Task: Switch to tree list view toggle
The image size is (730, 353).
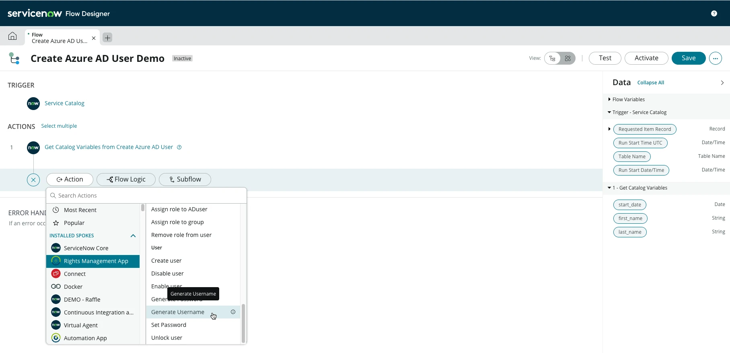Action: click(x=552, y=59)
